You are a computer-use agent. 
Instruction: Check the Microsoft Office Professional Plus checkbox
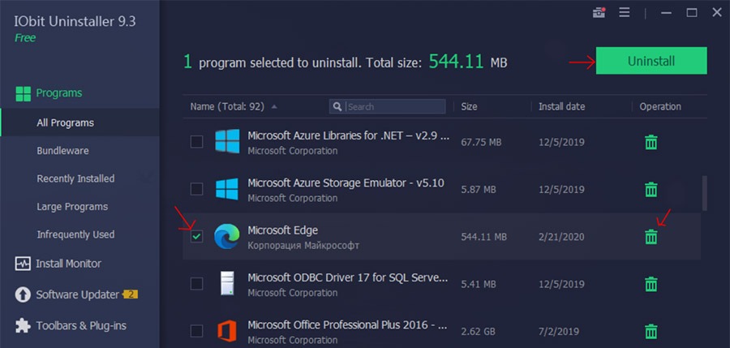point(197,331)
